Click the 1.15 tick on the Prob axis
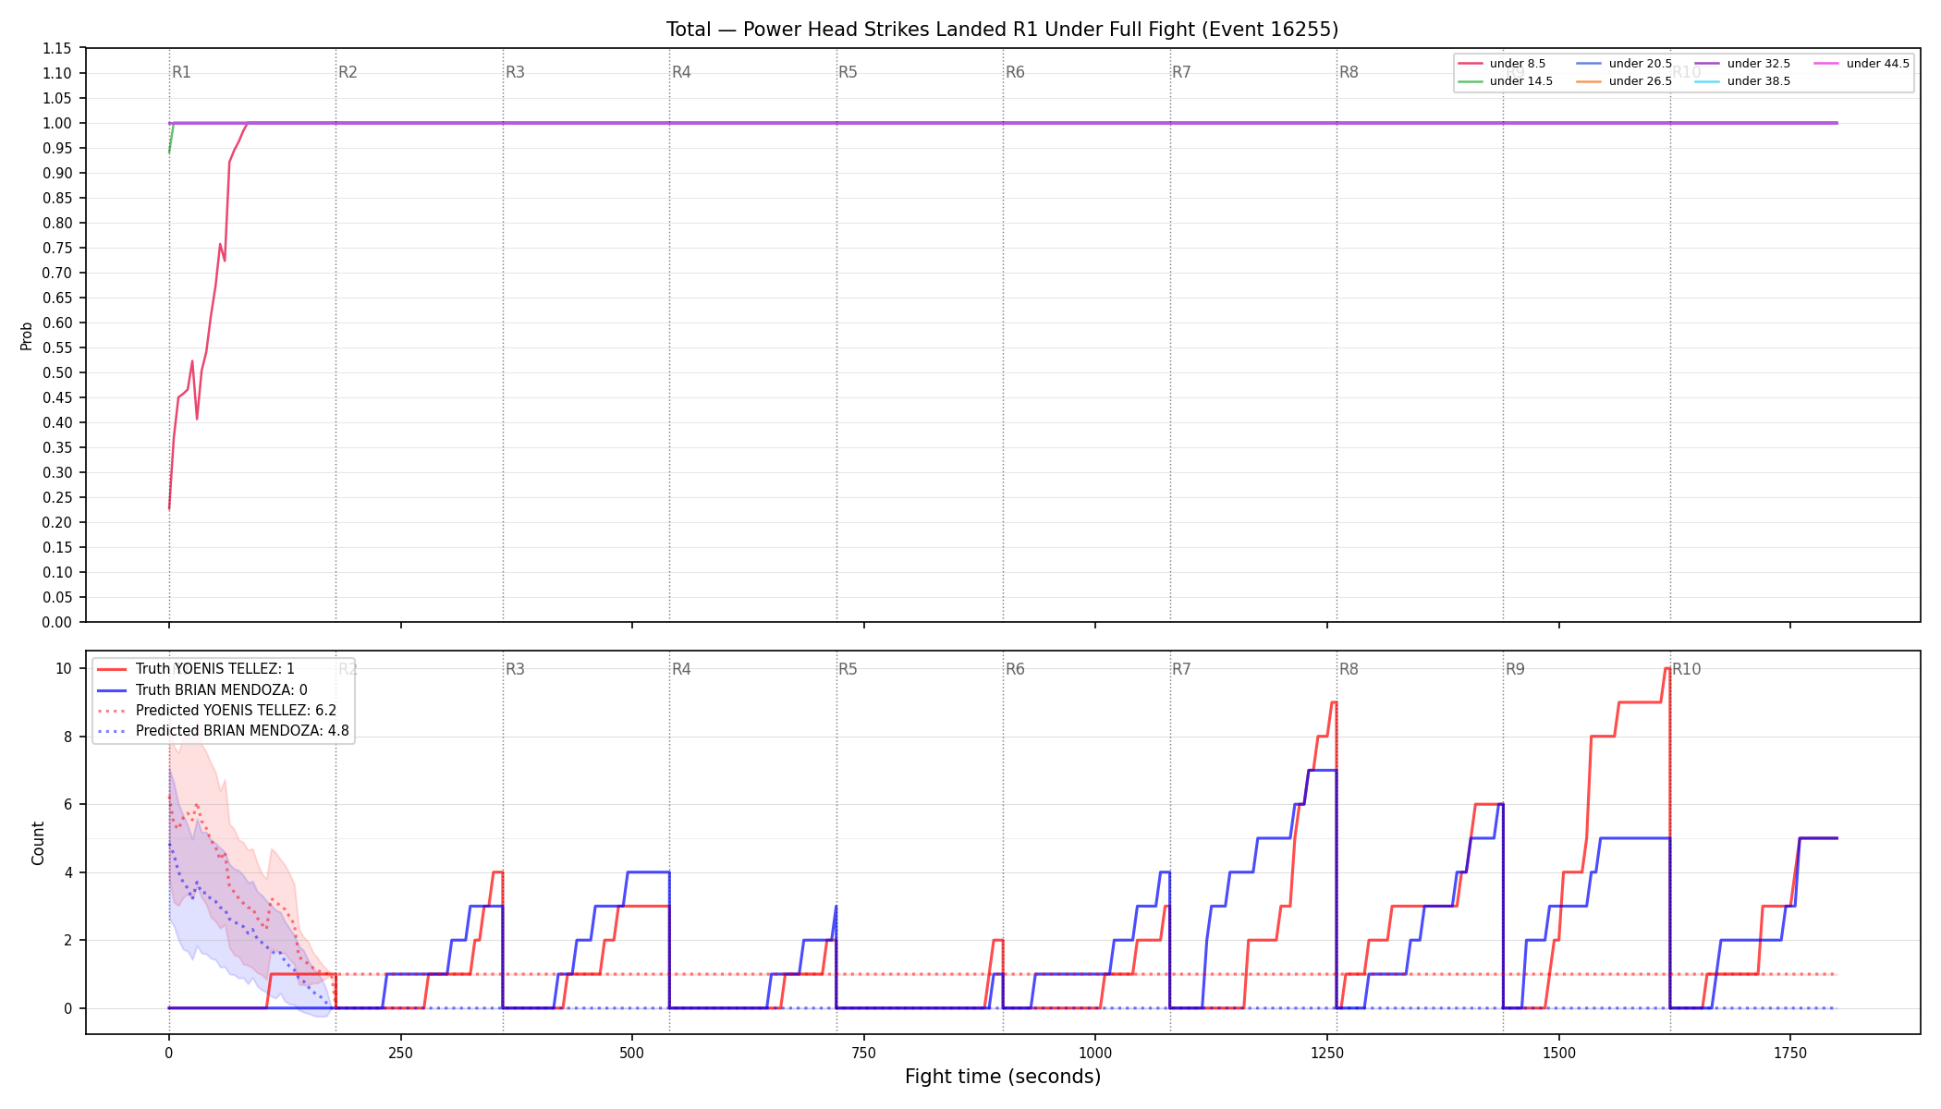1941x1109 pixels. click(57, 49)
